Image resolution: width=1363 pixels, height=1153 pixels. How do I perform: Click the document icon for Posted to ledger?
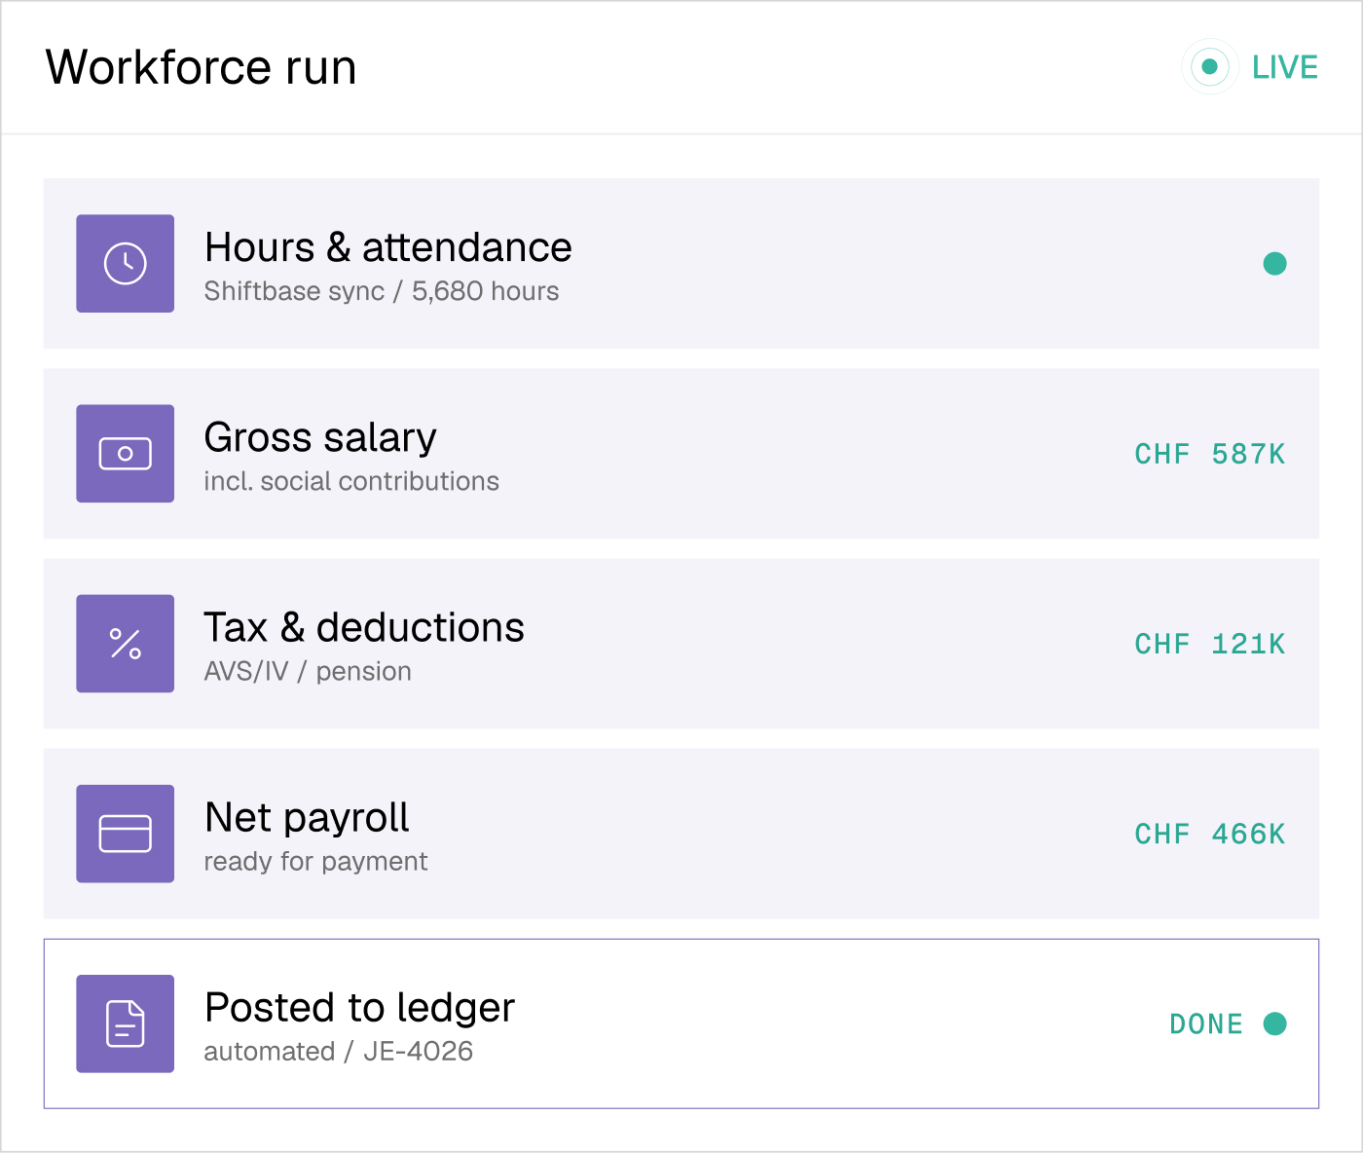(126, 1023)
